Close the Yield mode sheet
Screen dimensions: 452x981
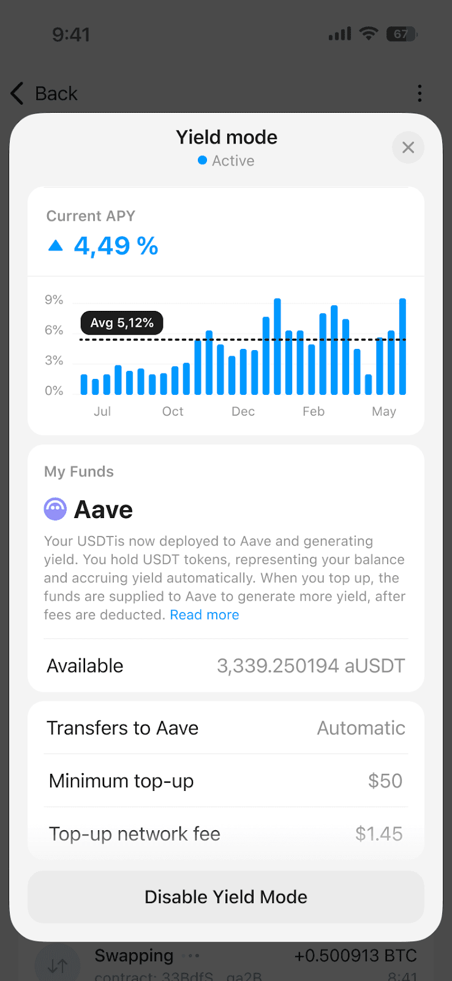click(408, 148)
